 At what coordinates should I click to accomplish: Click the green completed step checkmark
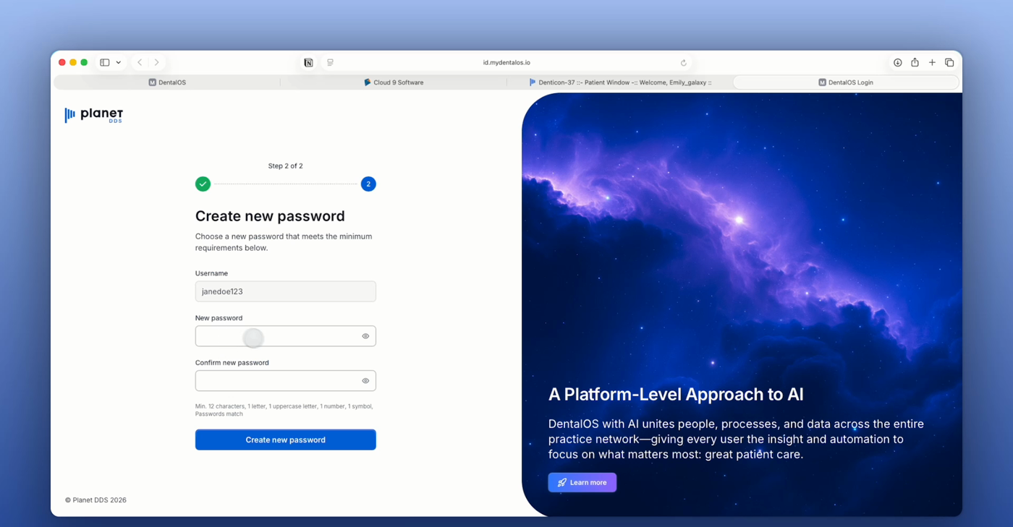(203, 184)
